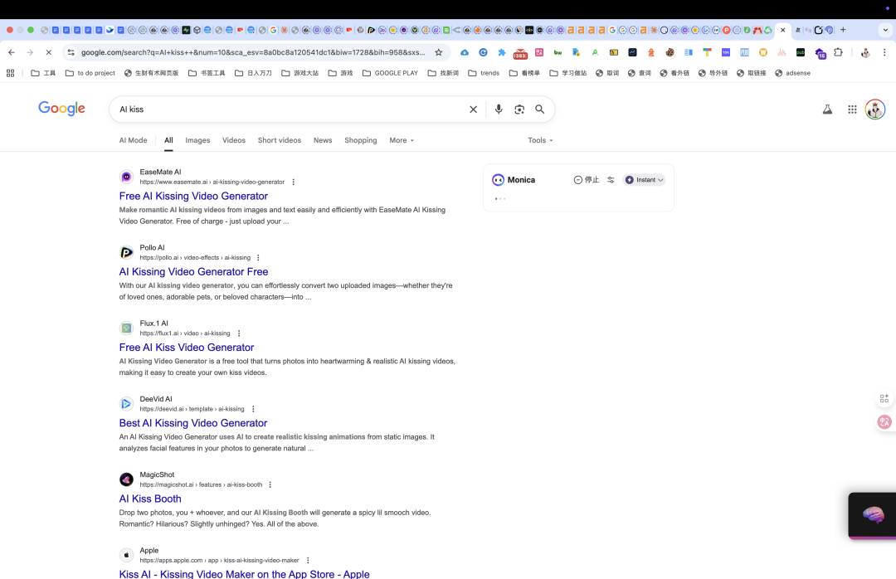The image size is (896, 579).
Task: Submit search with magnifier icon
Action: point(539,109)
